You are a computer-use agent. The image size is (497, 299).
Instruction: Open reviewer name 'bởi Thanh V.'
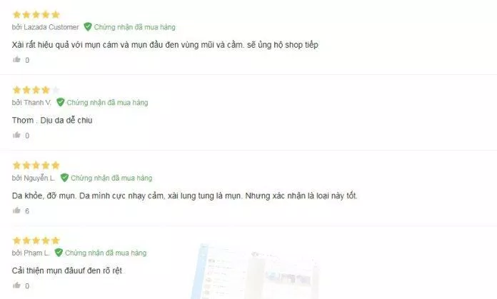click(x=31, y=103)
